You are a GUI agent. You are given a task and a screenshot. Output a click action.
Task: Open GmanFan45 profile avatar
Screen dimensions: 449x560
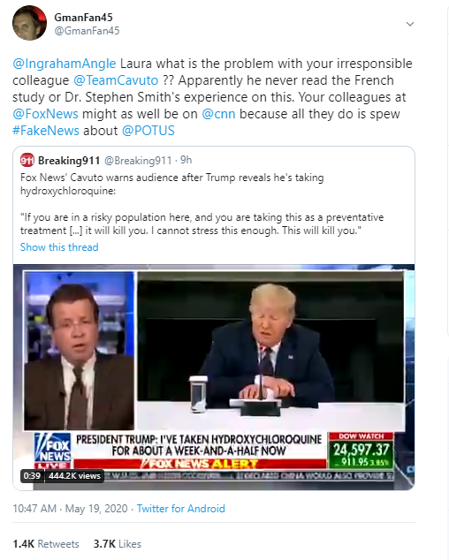click(29, 23)
